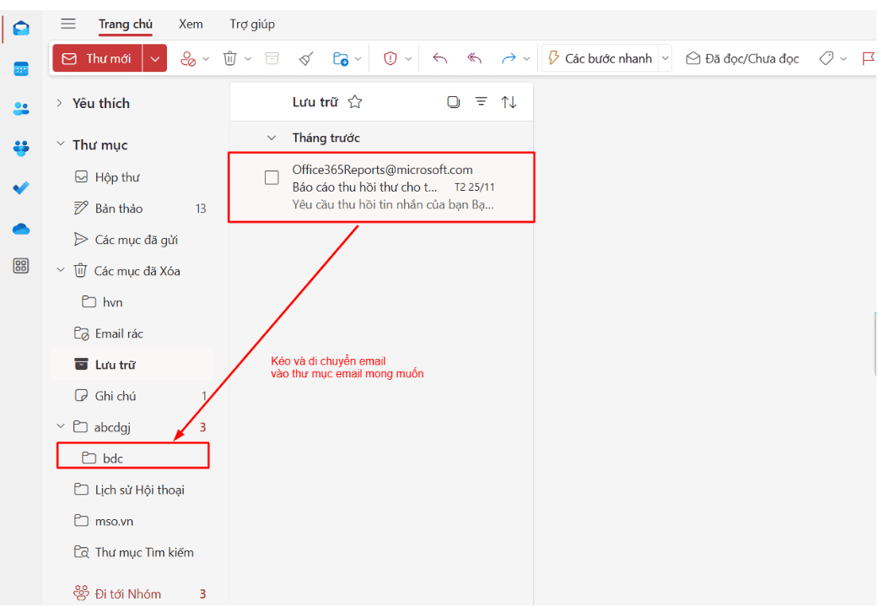The height and width of the screenshot is (607, 878).
Task: Open the People contacts icon
Action: (x=21, y=109)
